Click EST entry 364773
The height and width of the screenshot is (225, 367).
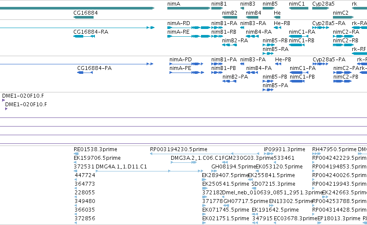coord(85,184)
